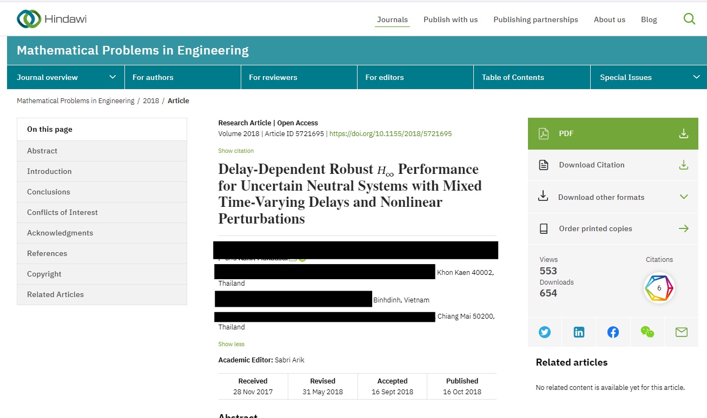The height and width of the screenshot is (418, 707).
Task: Click 2018 in the breadcrumb
Action: click(x=151, y=100)
